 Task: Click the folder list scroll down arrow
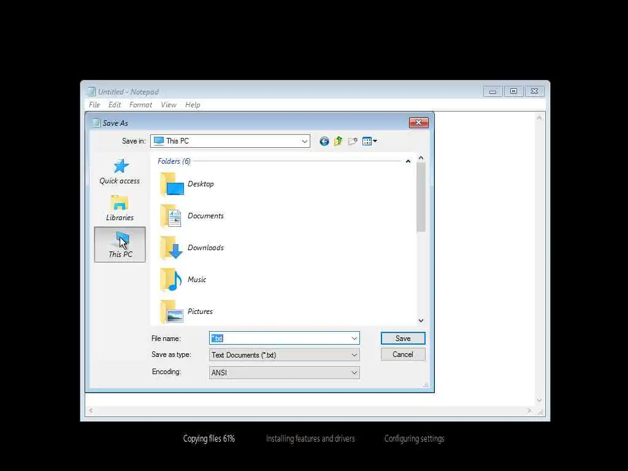(421, 320)
